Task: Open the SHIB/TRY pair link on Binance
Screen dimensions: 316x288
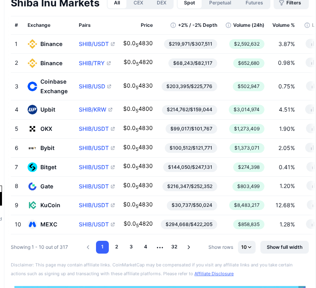Action: pos(92,63)
